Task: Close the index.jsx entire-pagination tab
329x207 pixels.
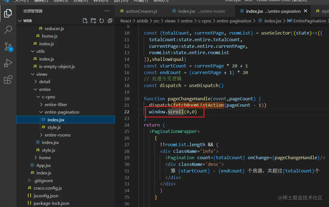Action: (305, 11)
